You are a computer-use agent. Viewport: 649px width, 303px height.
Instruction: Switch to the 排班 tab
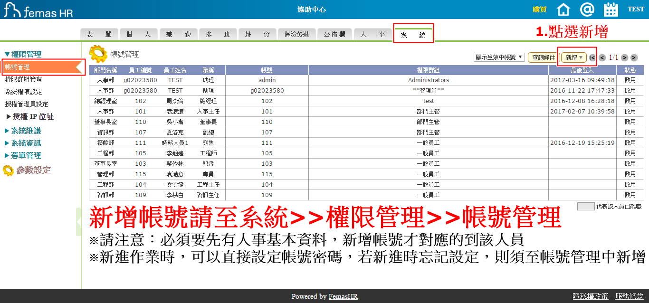point(218,34)
